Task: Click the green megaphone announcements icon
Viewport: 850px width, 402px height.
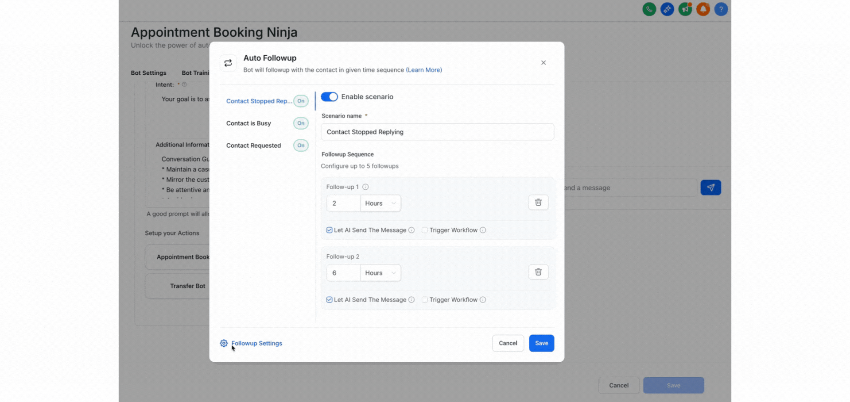Action: point(685,9)
